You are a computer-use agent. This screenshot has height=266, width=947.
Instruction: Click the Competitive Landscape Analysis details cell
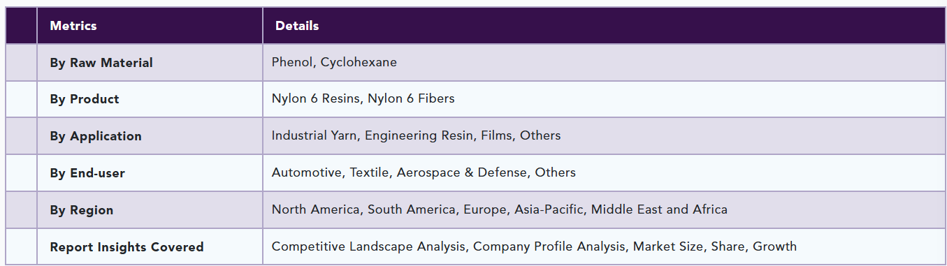pyautogui.click(x=604, y=246)
